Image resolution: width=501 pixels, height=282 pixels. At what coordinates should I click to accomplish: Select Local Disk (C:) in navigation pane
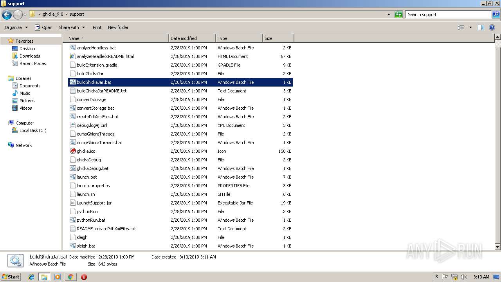[x=33, y=130]
